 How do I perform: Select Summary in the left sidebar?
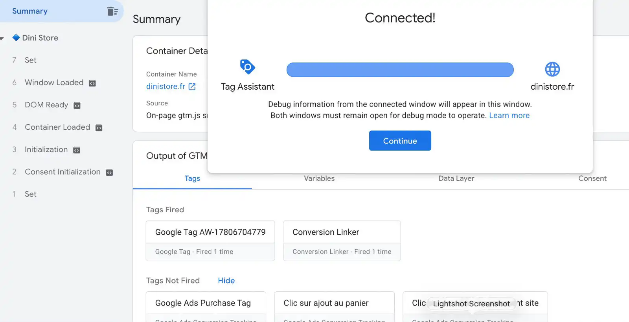click(61, 11)
